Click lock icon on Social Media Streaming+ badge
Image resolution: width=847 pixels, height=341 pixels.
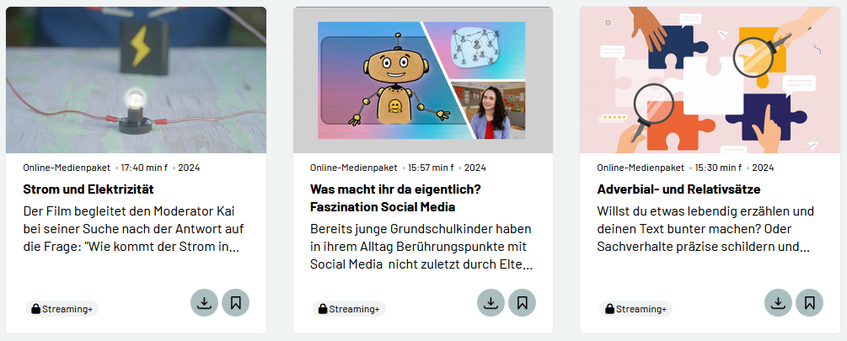click(x=323, y=309)
